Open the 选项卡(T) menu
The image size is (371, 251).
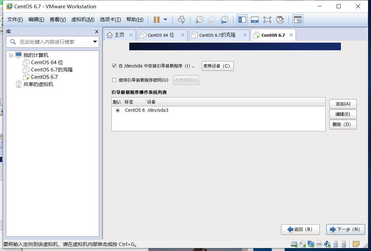110,20
